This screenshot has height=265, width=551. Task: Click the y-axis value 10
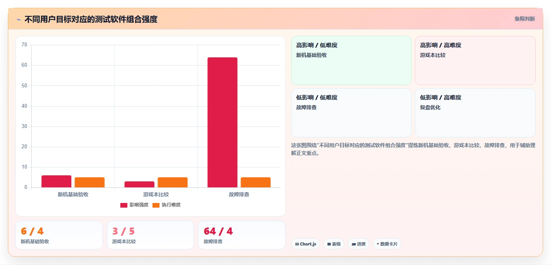click(24, 167)
